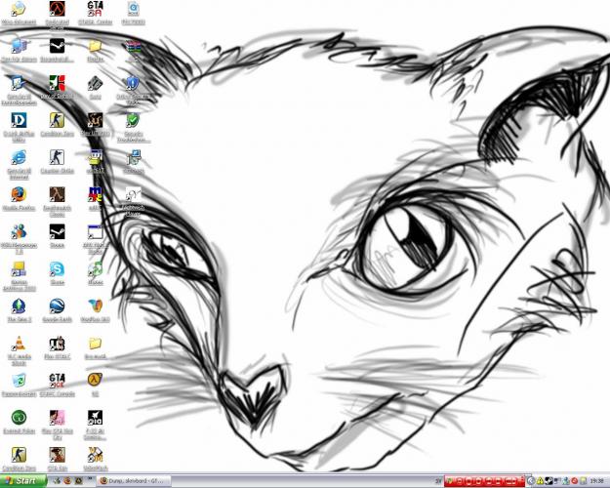Open the Messenger buddy icon on desktop
This screenshot has width=610, height=488.
click(x=19, y=232)
